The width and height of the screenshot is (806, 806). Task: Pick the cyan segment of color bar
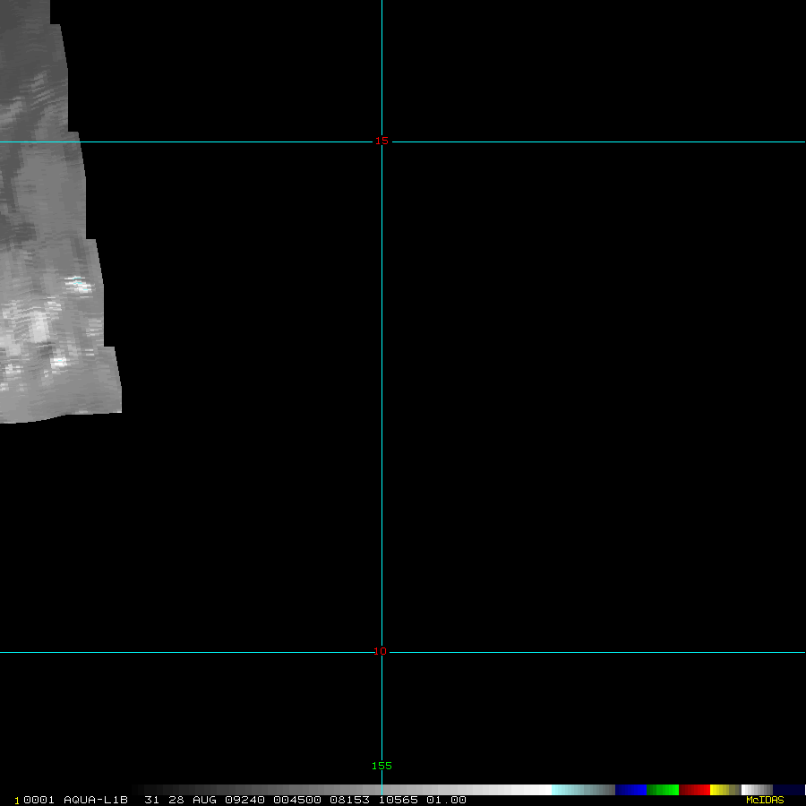[564, 790]
